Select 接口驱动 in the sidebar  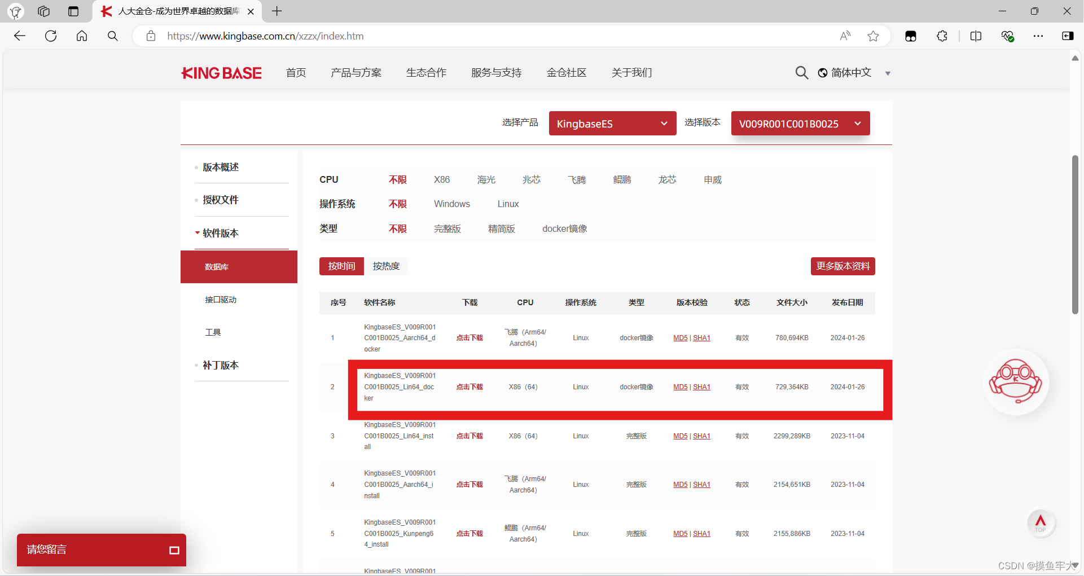pos(221,300)
